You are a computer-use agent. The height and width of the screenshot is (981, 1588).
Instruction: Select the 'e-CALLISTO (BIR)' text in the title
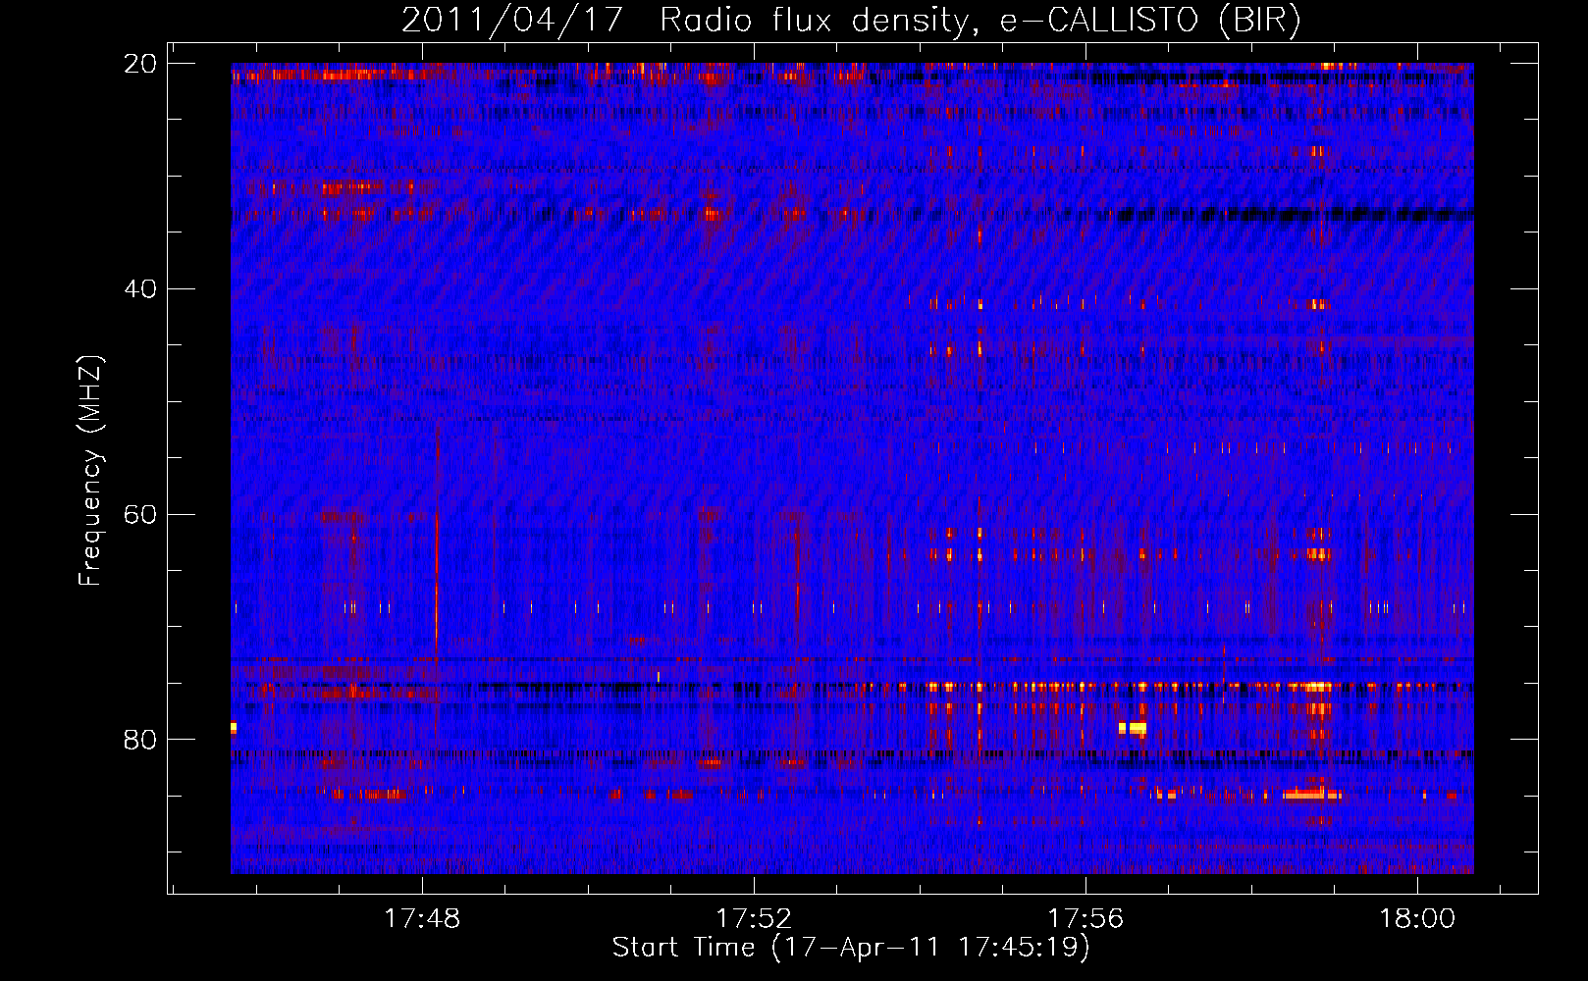pos(1150,20)
